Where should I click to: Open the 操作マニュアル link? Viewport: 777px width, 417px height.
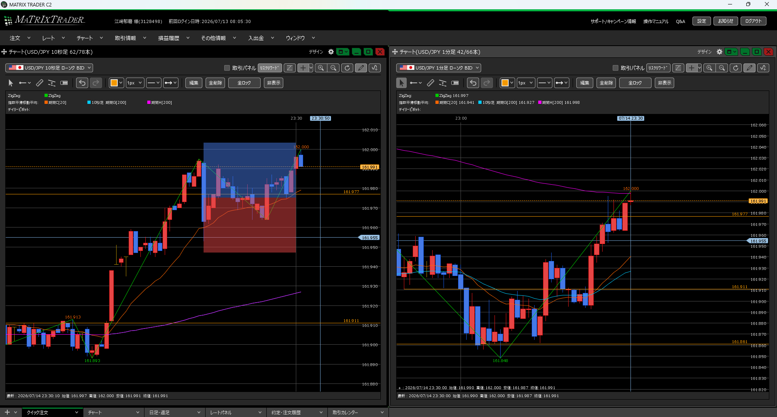(656, 21)
